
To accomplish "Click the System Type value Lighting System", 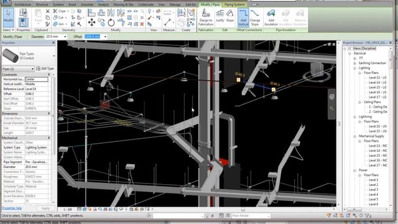I will 37,147.
